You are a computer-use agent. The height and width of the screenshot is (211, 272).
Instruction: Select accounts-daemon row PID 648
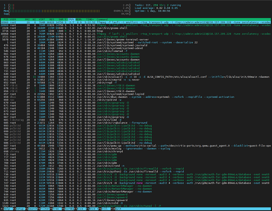pyautogui.click(x=136, y=60)
